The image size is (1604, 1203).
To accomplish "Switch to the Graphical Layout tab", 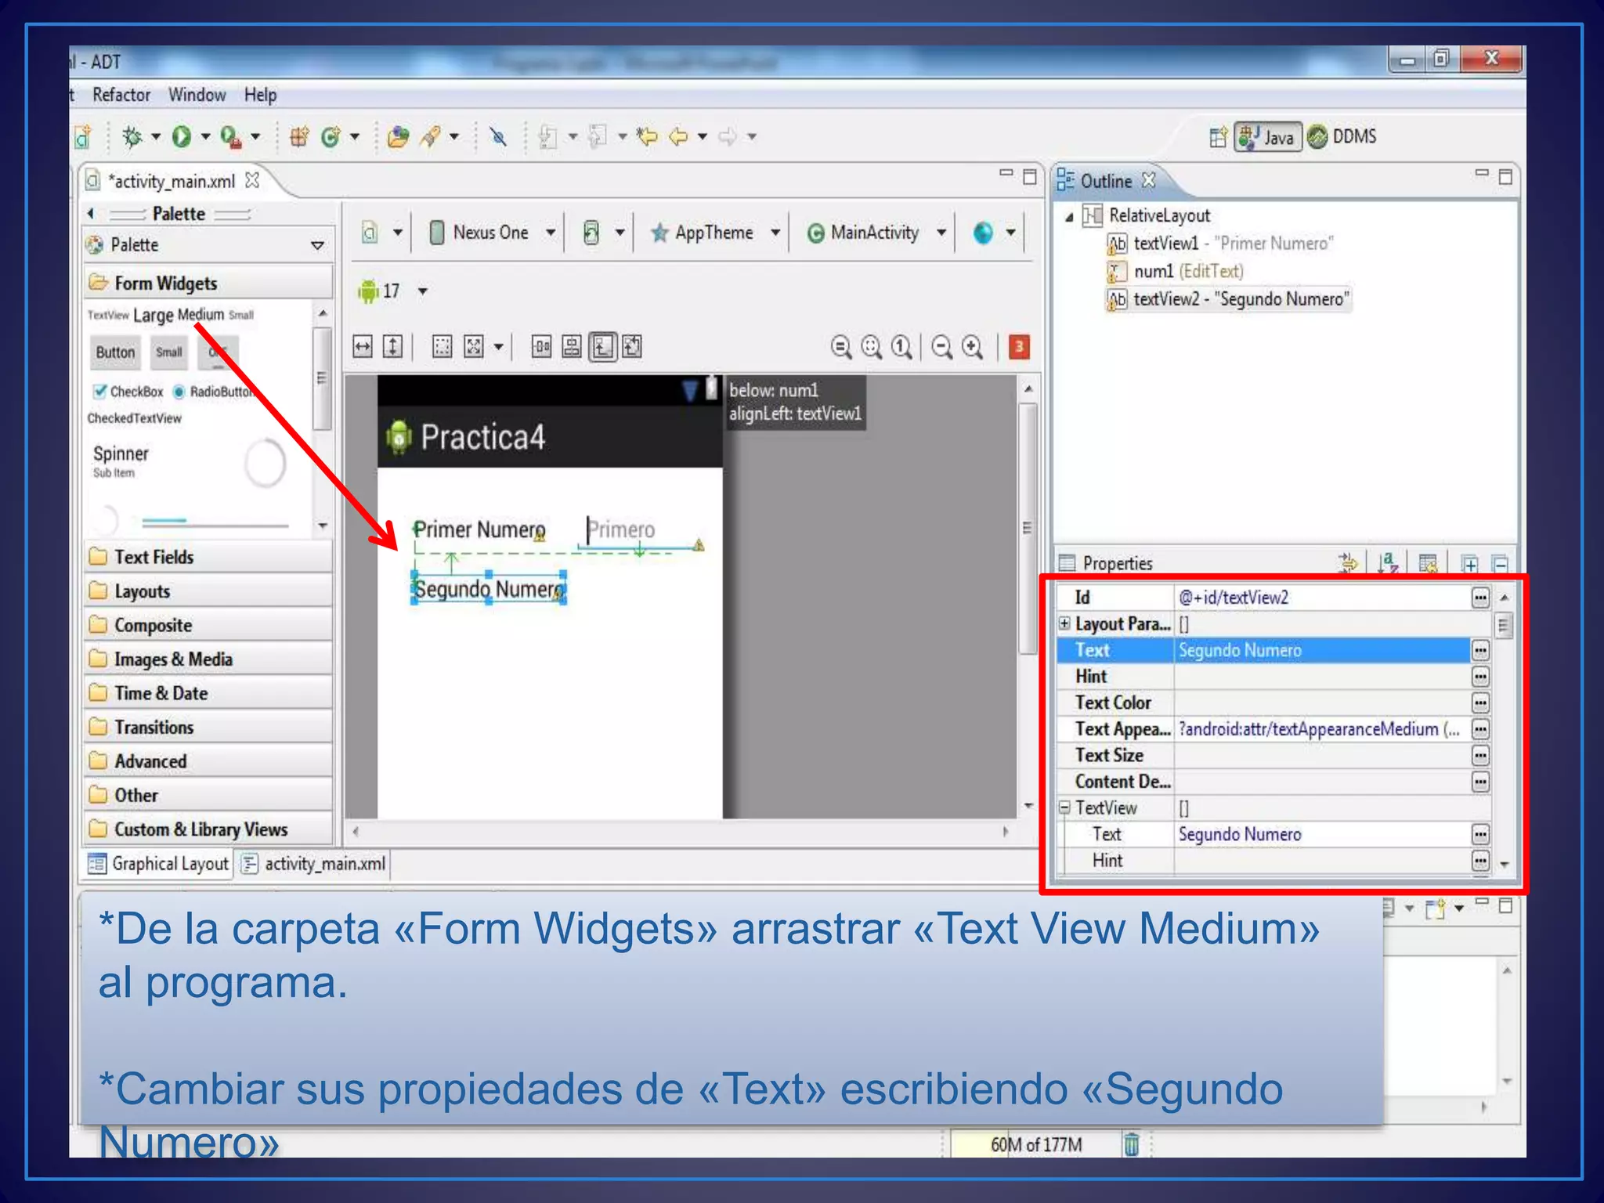I will [159, 863].
